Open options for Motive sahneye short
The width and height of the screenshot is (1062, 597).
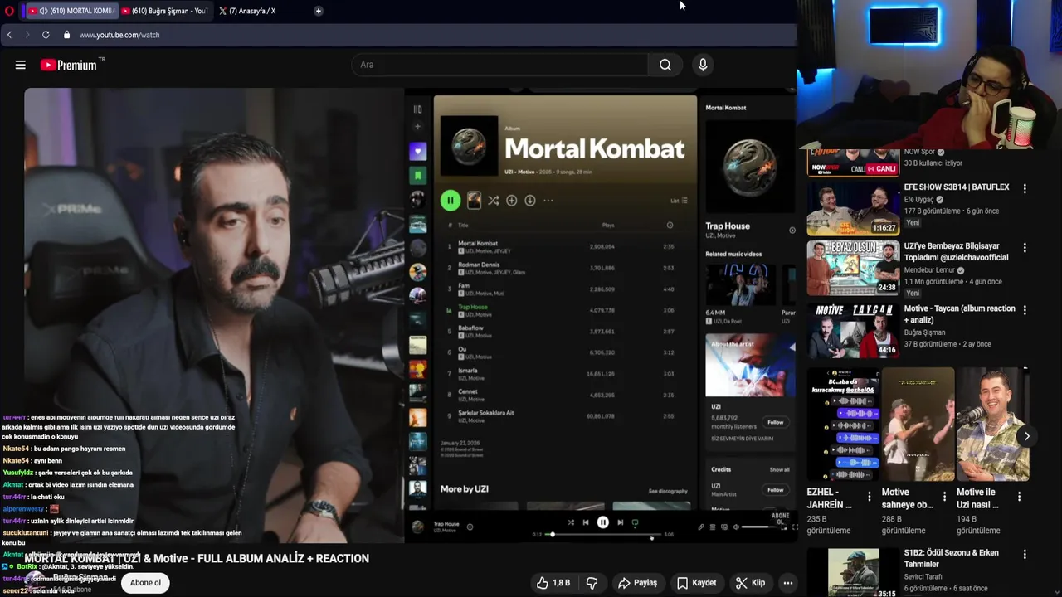pyautogui.click(x=943, y=497)
